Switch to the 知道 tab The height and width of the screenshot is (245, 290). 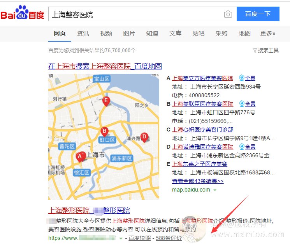[x=152, y=34]
